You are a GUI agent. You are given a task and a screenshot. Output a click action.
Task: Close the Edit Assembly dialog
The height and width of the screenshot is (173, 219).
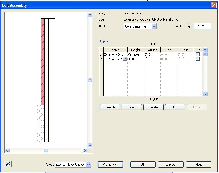pos(213,5)
